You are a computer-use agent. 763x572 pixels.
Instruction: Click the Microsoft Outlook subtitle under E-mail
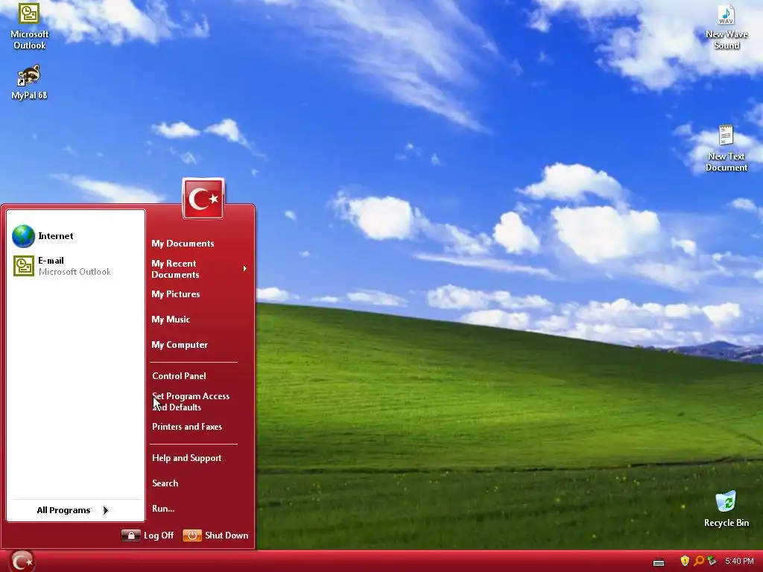(x=75, y=272)
